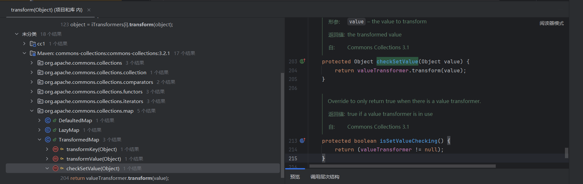Open line 204 valueTransformer.transform usage result
Viewport: 583px width, 184px height.
tap(115, 178)
